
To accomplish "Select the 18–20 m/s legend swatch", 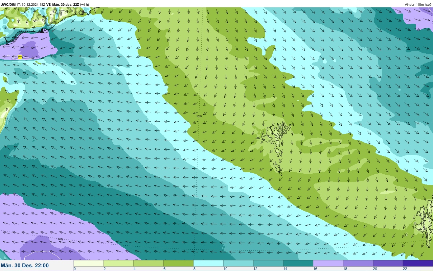I will coord(358,263).
